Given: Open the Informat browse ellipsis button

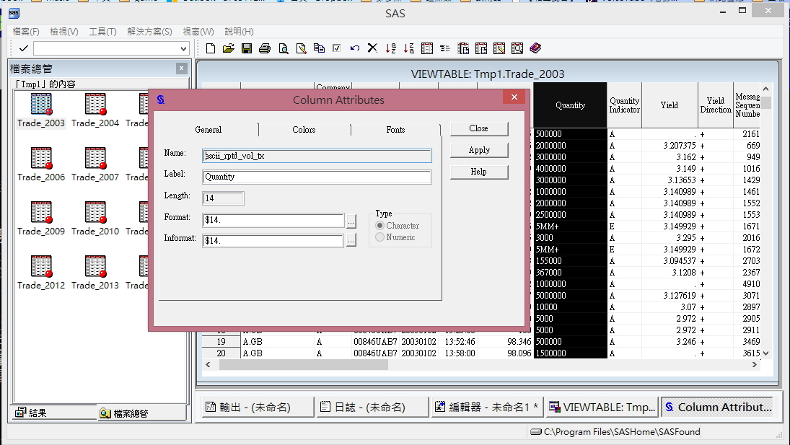Looking at the screenshot, I should 351,241.
